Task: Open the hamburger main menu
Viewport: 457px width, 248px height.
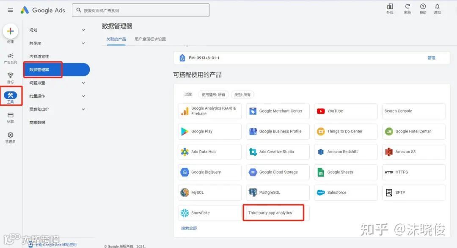Action: tap(11, 10)
